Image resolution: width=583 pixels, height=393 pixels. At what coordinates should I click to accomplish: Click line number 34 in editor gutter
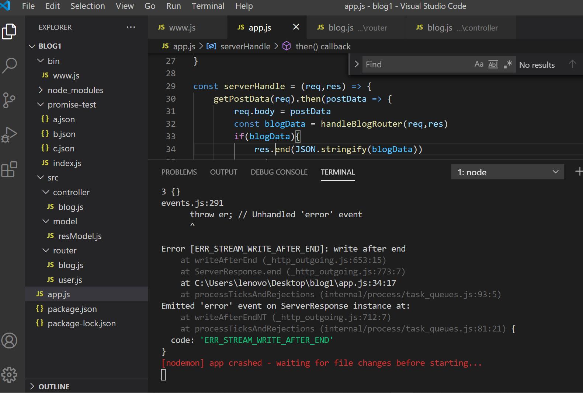(x=171, y=149)
